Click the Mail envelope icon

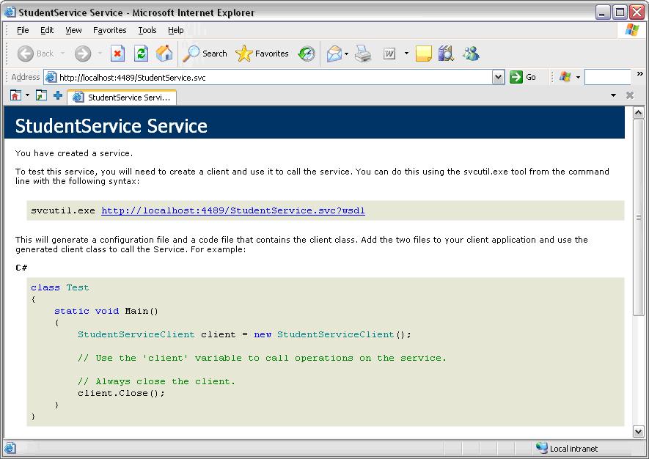pos(334,54)
